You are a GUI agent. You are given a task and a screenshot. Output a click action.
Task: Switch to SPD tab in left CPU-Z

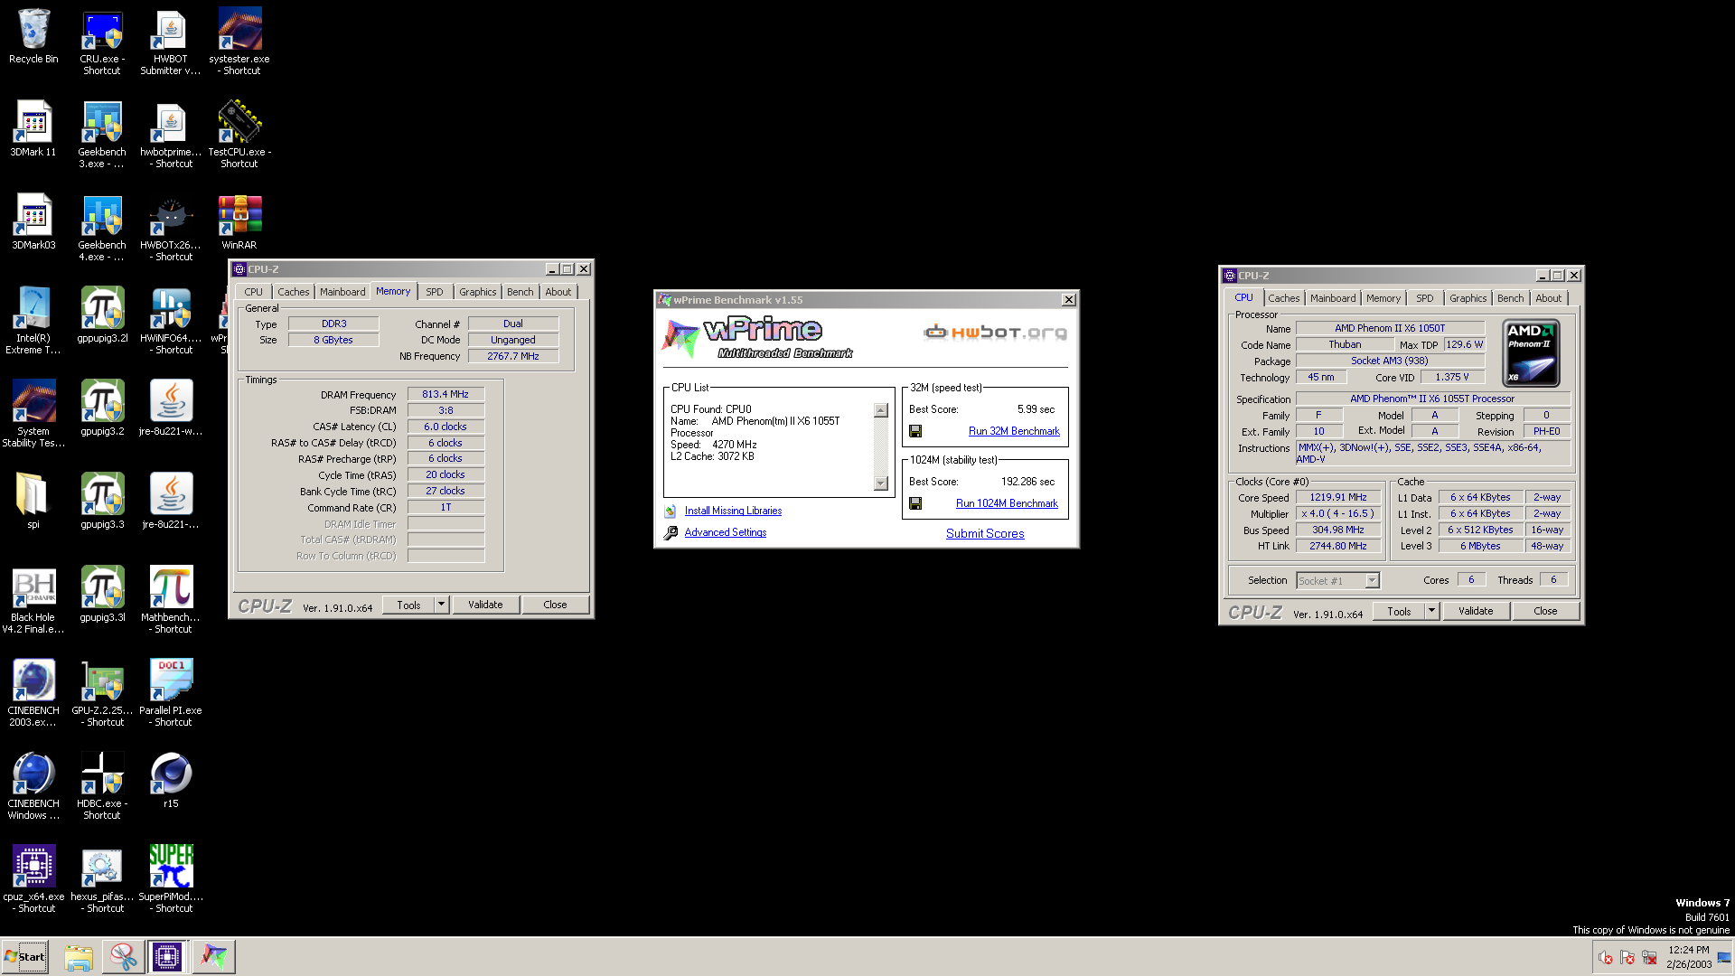(435, 292)
